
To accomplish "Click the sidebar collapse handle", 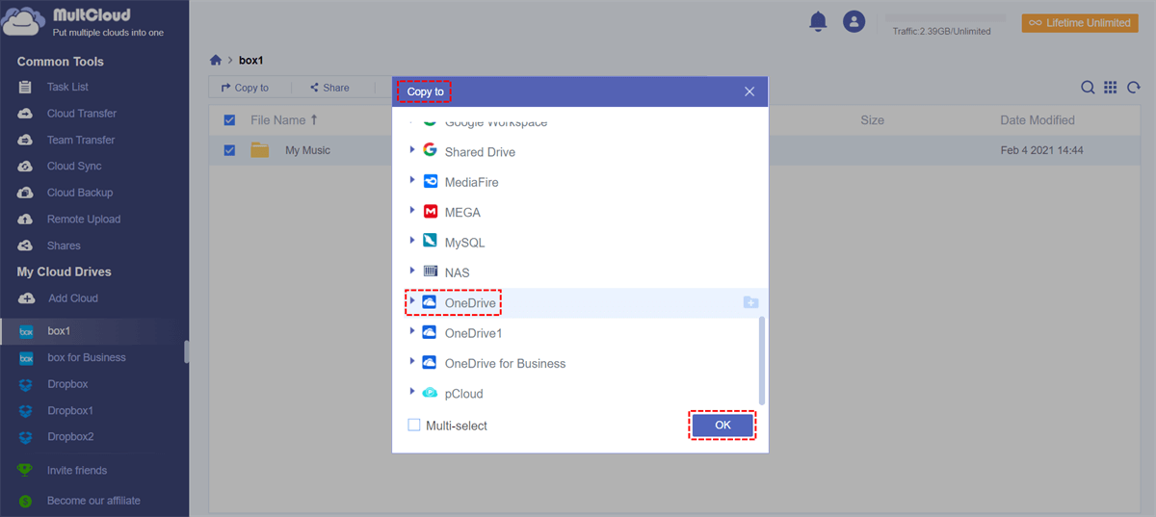I will tap(186, 351).
